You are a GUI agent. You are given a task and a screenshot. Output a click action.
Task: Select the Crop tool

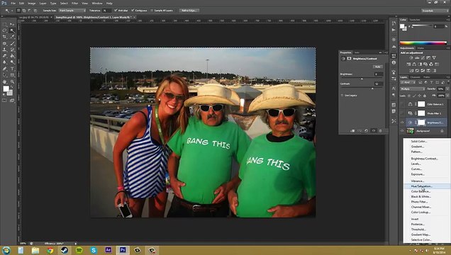click(x=4, y=37)
